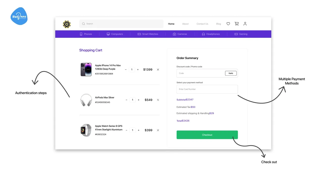This screenshot has width=323, height=173.
Task: Open the Contact Us page
Action: 202,23
